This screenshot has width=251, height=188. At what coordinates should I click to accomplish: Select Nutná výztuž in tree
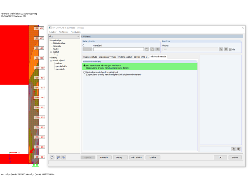(58, 61)
